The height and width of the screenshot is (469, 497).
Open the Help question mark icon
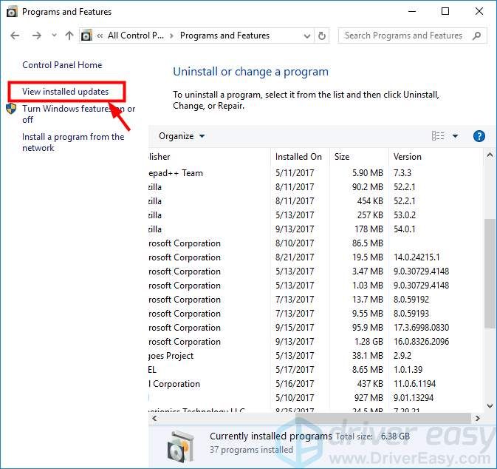pos(479,136)
